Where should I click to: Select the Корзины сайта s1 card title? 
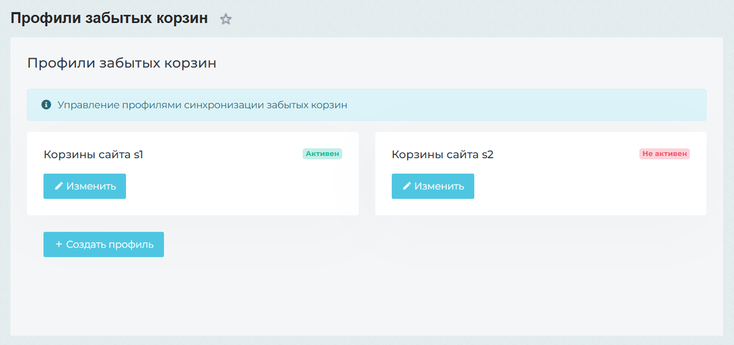pyautogui.click(x=93, y=155)
